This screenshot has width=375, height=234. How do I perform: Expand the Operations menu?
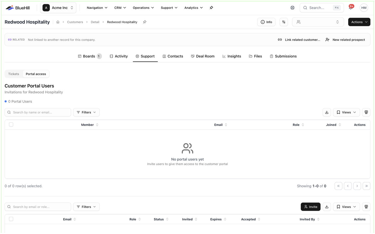(x=143, y=8)
